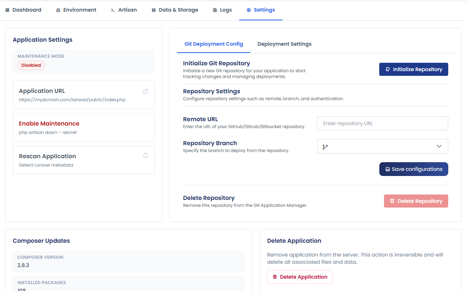Viewport: 466px width, 291px height.
Task: Click the Data & Storage database icon
Action: 154,10
